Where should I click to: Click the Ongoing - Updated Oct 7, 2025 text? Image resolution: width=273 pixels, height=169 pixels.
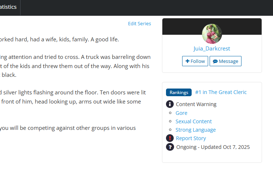tap(213, 147)
